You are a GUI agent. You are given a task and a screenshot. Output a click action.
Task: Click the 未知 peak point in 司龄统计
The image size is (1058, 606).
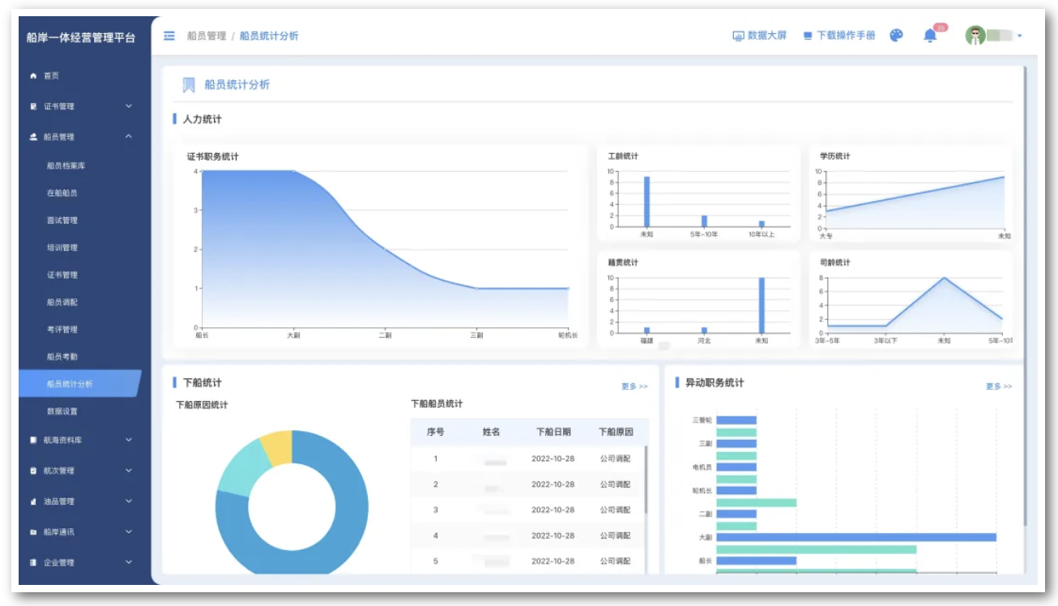click(944, 278)
